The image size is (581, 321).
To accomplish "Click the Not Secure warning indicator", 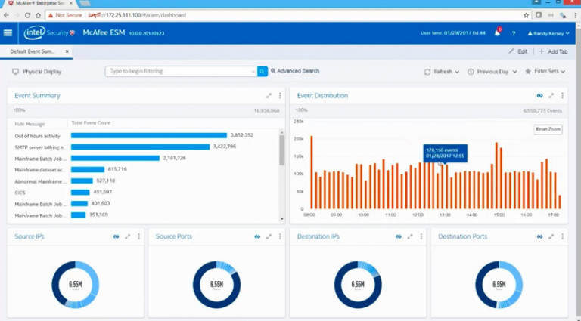I will (65, 15).
